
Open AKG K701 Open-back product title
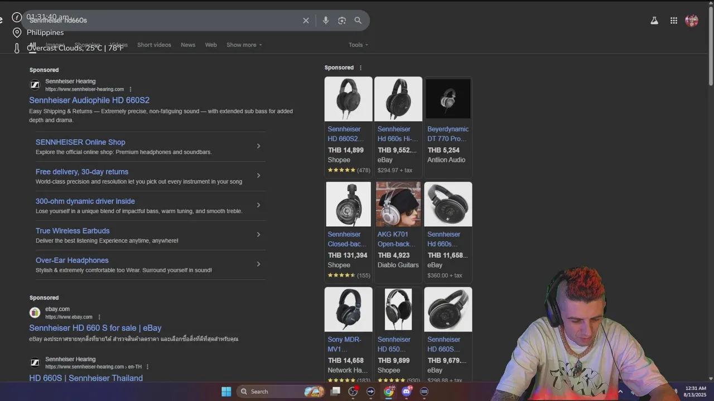pyautogui.click(x=397, y=239)
